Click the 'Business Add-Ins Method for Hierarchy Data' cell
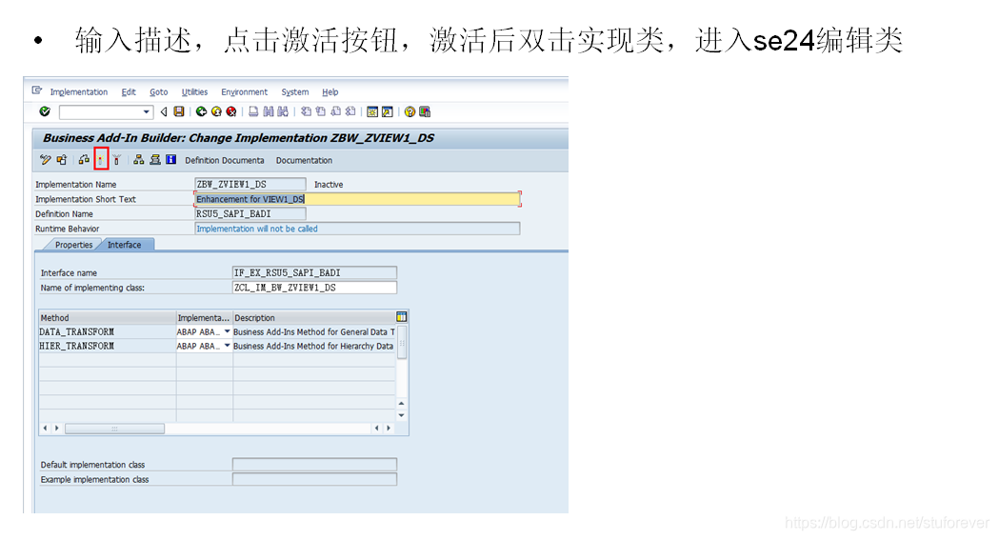This screenshot has width=999, height=540. point(312,346)
